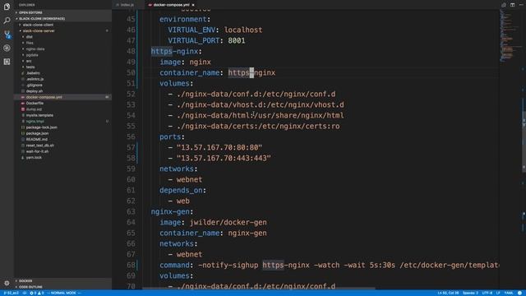Close the docker-compose.yml tab
This screenshot has width=526, height=296.
tap(193, 5)
